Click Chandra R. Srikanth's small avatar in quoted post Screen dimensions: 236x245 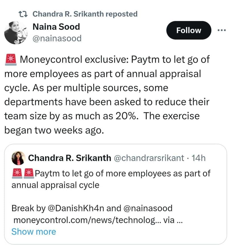pyautogui.click(x=18, y=158)
